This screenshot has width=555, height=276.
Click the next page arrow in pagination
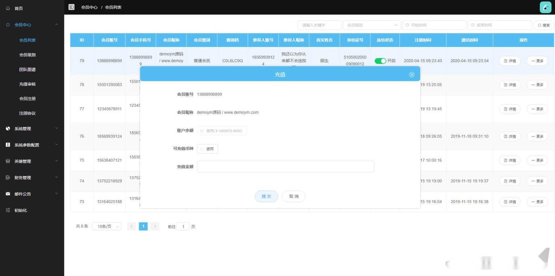click(155, 226)
